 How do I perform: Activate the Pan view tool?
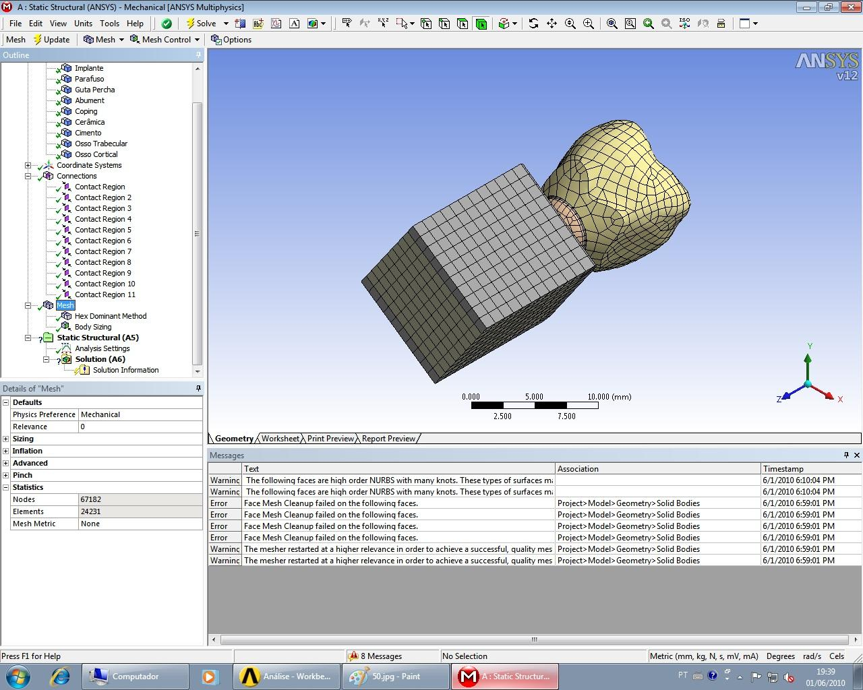552,24
